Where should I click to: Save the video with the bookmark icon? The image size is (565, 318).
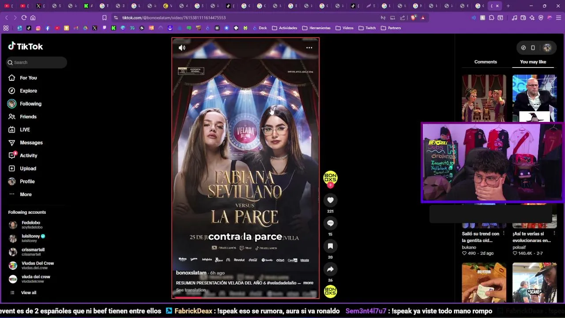[x=330, y=246]
